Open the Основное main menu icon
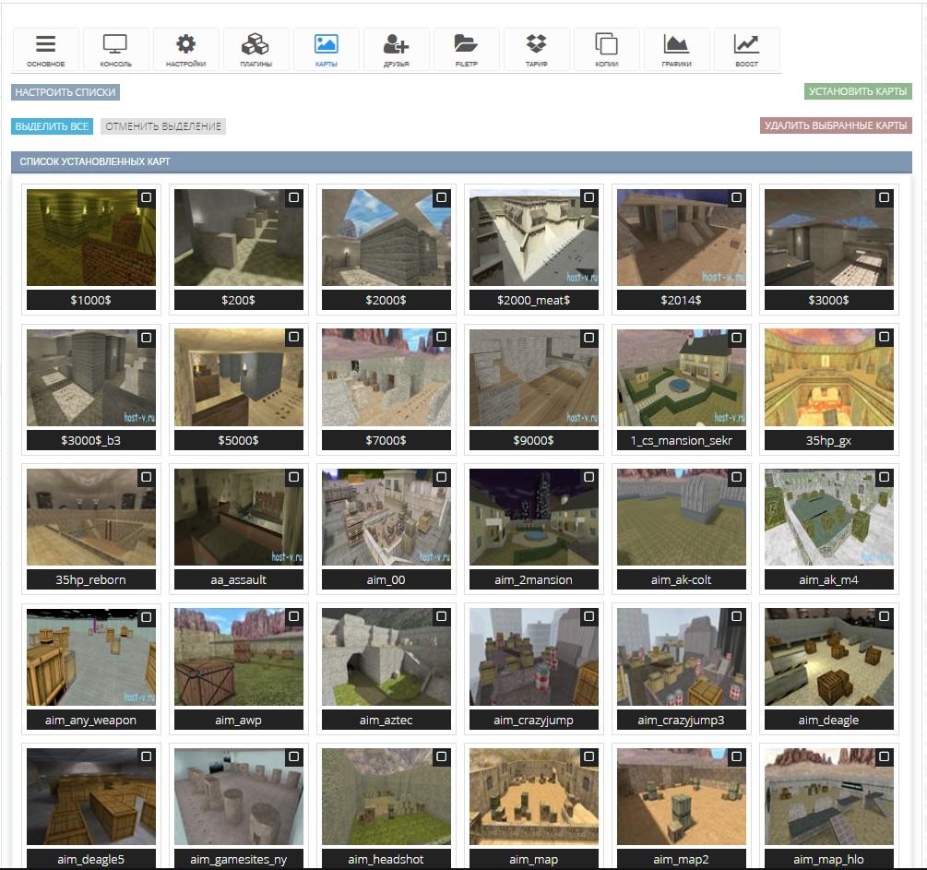927x870 pixels. (45, 44)
